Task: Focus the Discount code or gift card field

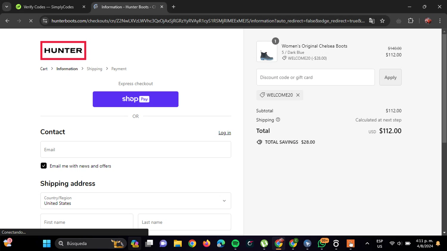Action: (315, 77)
